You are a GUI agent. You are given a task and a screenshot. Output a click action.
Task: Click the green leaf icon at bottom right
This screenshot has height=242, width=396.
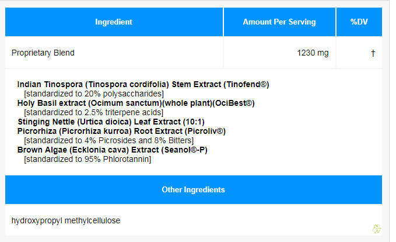pos(377,229)
